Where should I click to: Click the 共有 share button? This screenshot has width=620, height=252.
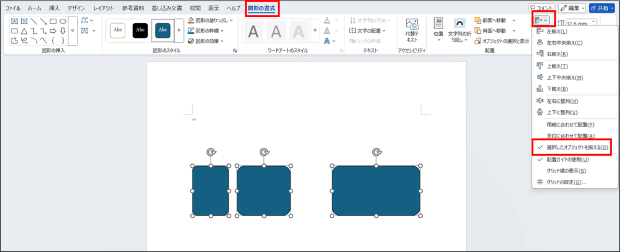pos(602,8)
